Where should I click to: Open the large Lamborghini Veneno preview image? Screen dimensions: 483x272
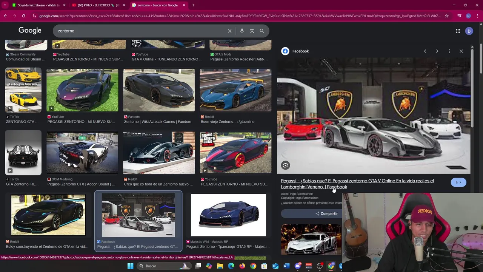(x=374, y=115)
